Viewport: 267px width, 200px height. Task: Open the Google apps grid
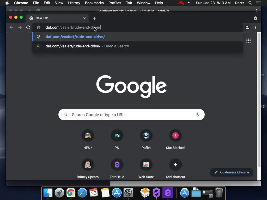[248, 41]
